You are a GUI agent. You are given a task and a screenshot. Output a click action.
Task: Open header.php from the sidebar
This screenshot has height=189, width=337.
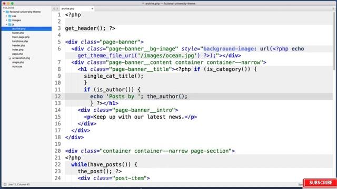coord(18,46)
